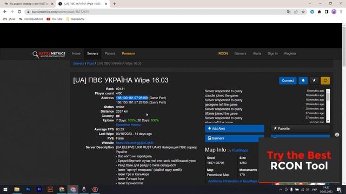Close the first browser tab

pos(52,4)
